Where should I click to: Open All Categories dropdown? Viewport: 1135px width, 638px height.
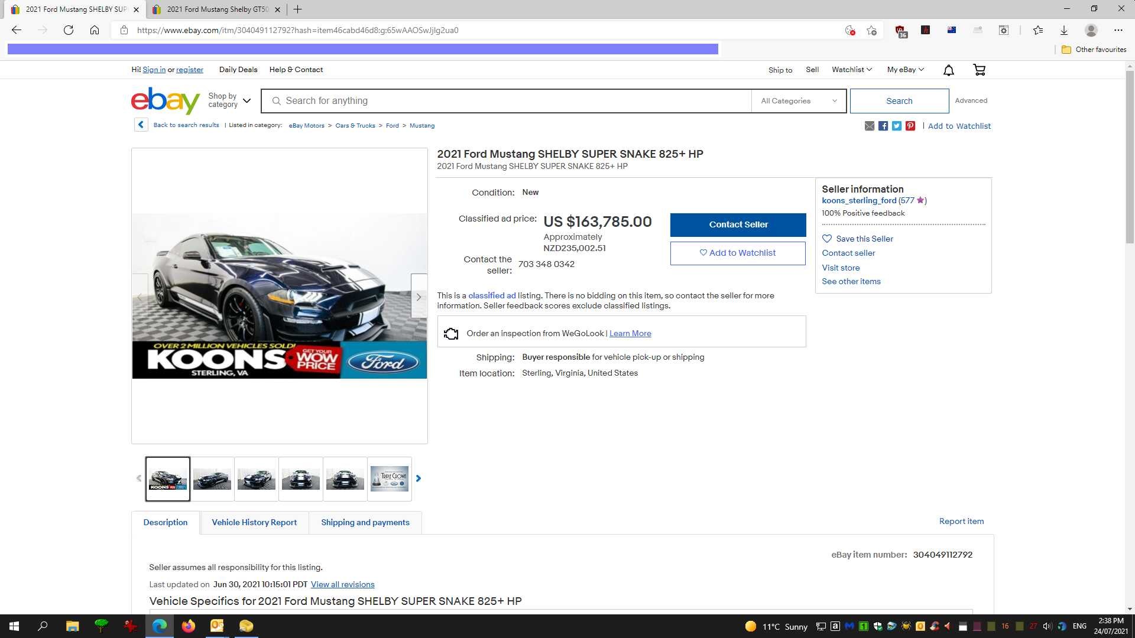pyautogui.click(x=799, y=101)
